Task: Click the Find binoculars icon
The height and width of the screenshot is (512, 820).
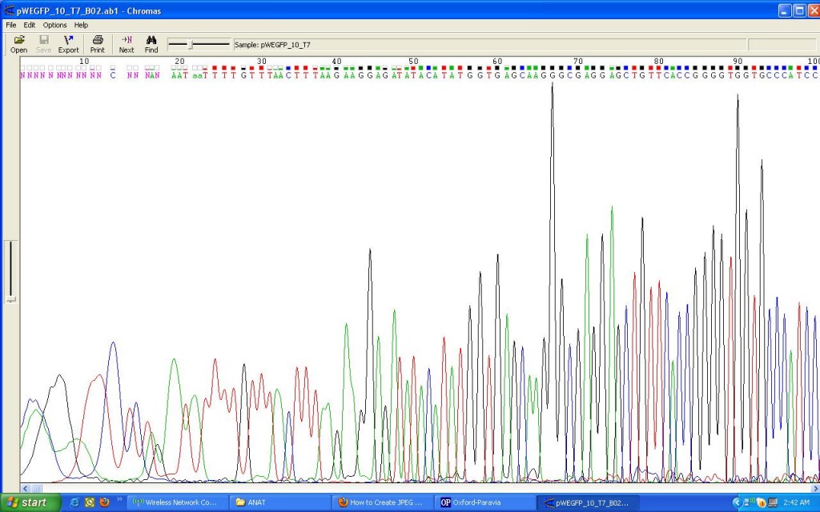Action: (151, 43)
